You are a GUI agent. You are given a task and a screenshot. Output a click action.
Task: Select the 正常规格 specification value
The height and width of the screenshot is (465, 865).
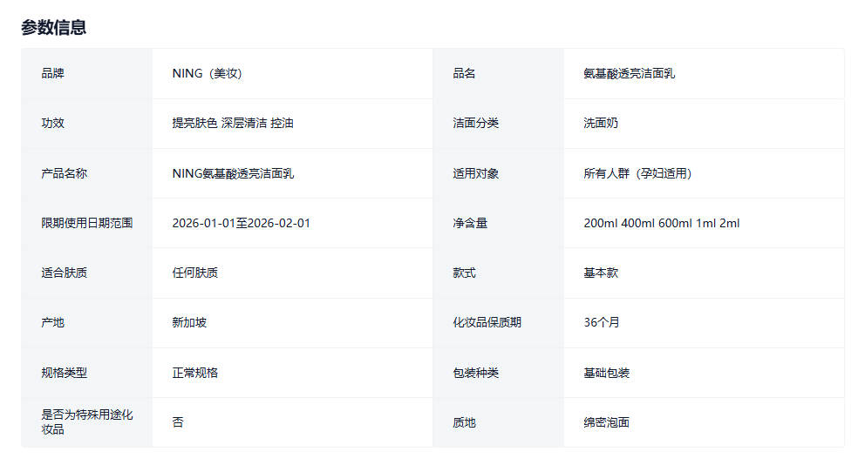coord(195,373)
